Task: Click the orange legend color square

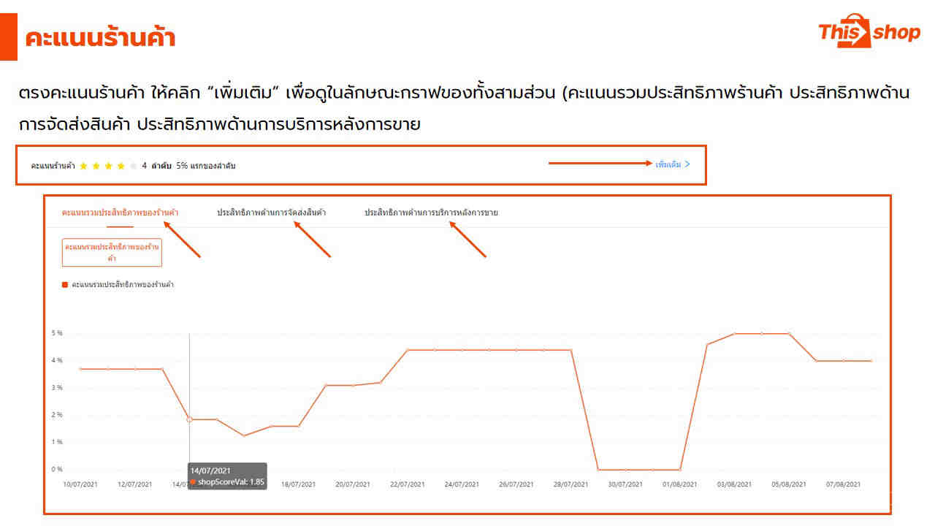Action: [x=65, y=284]
